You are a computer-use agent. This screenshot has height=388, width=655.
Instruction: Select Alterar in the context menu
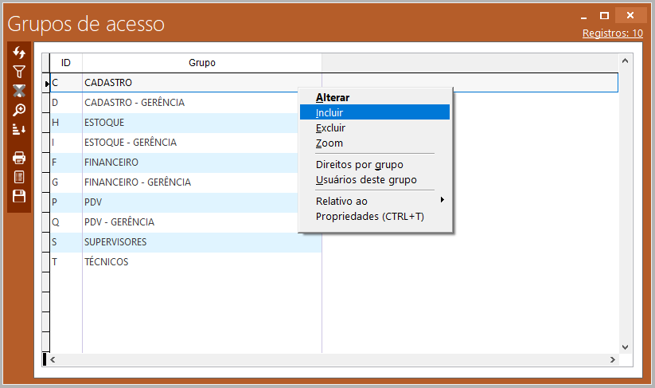click(x=333, y=97)
